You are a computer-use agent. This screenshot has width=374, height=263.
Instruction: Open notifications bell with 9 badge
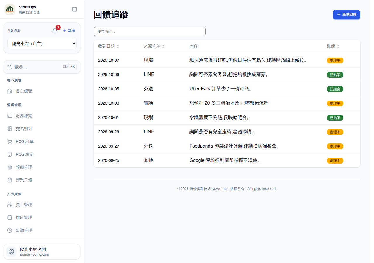(55, 31)
